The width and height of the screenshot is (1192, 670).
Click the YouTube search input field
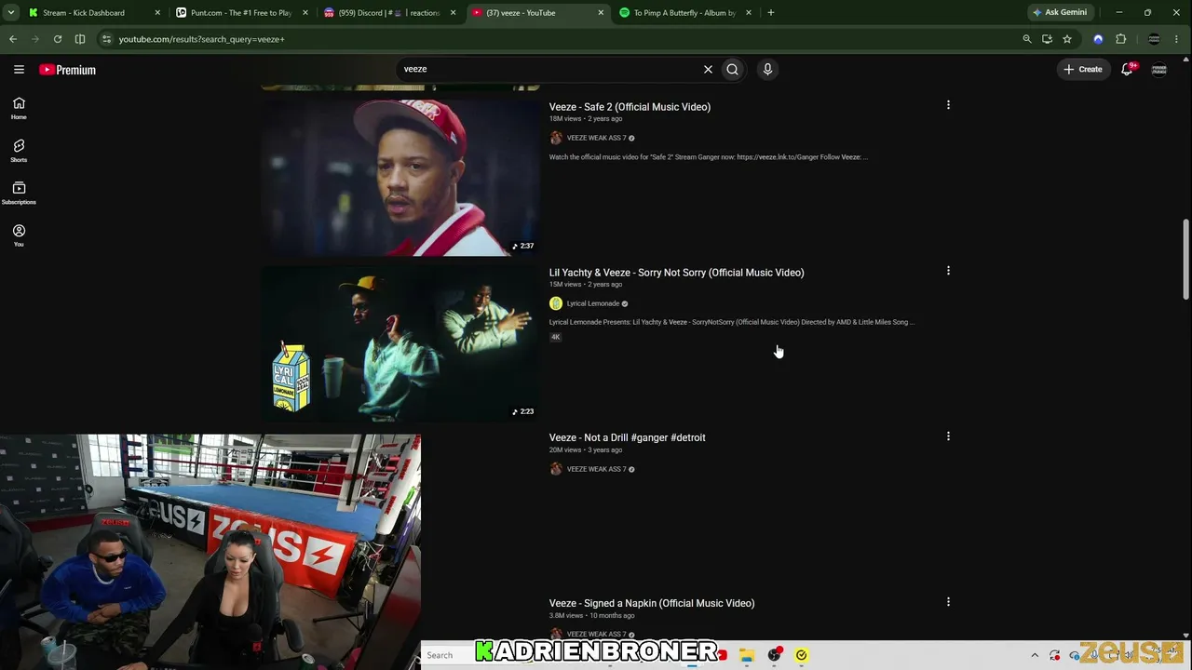click(549, 69)
